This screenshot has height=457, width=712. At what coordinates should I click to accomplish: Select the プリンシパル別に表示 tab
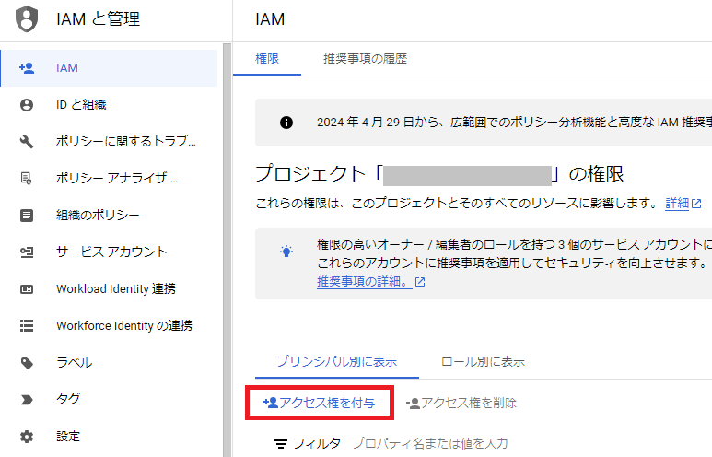coord(337,362)
